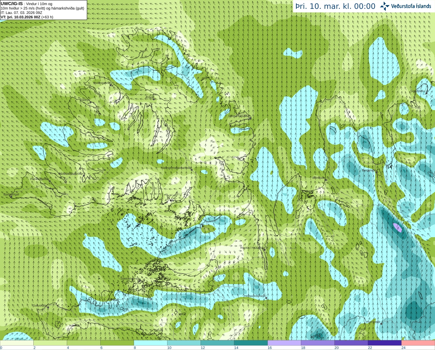Select the 22–24 m/s dark indigo legend swatch
The image size is (435, 350).
(x=385, y=343)
